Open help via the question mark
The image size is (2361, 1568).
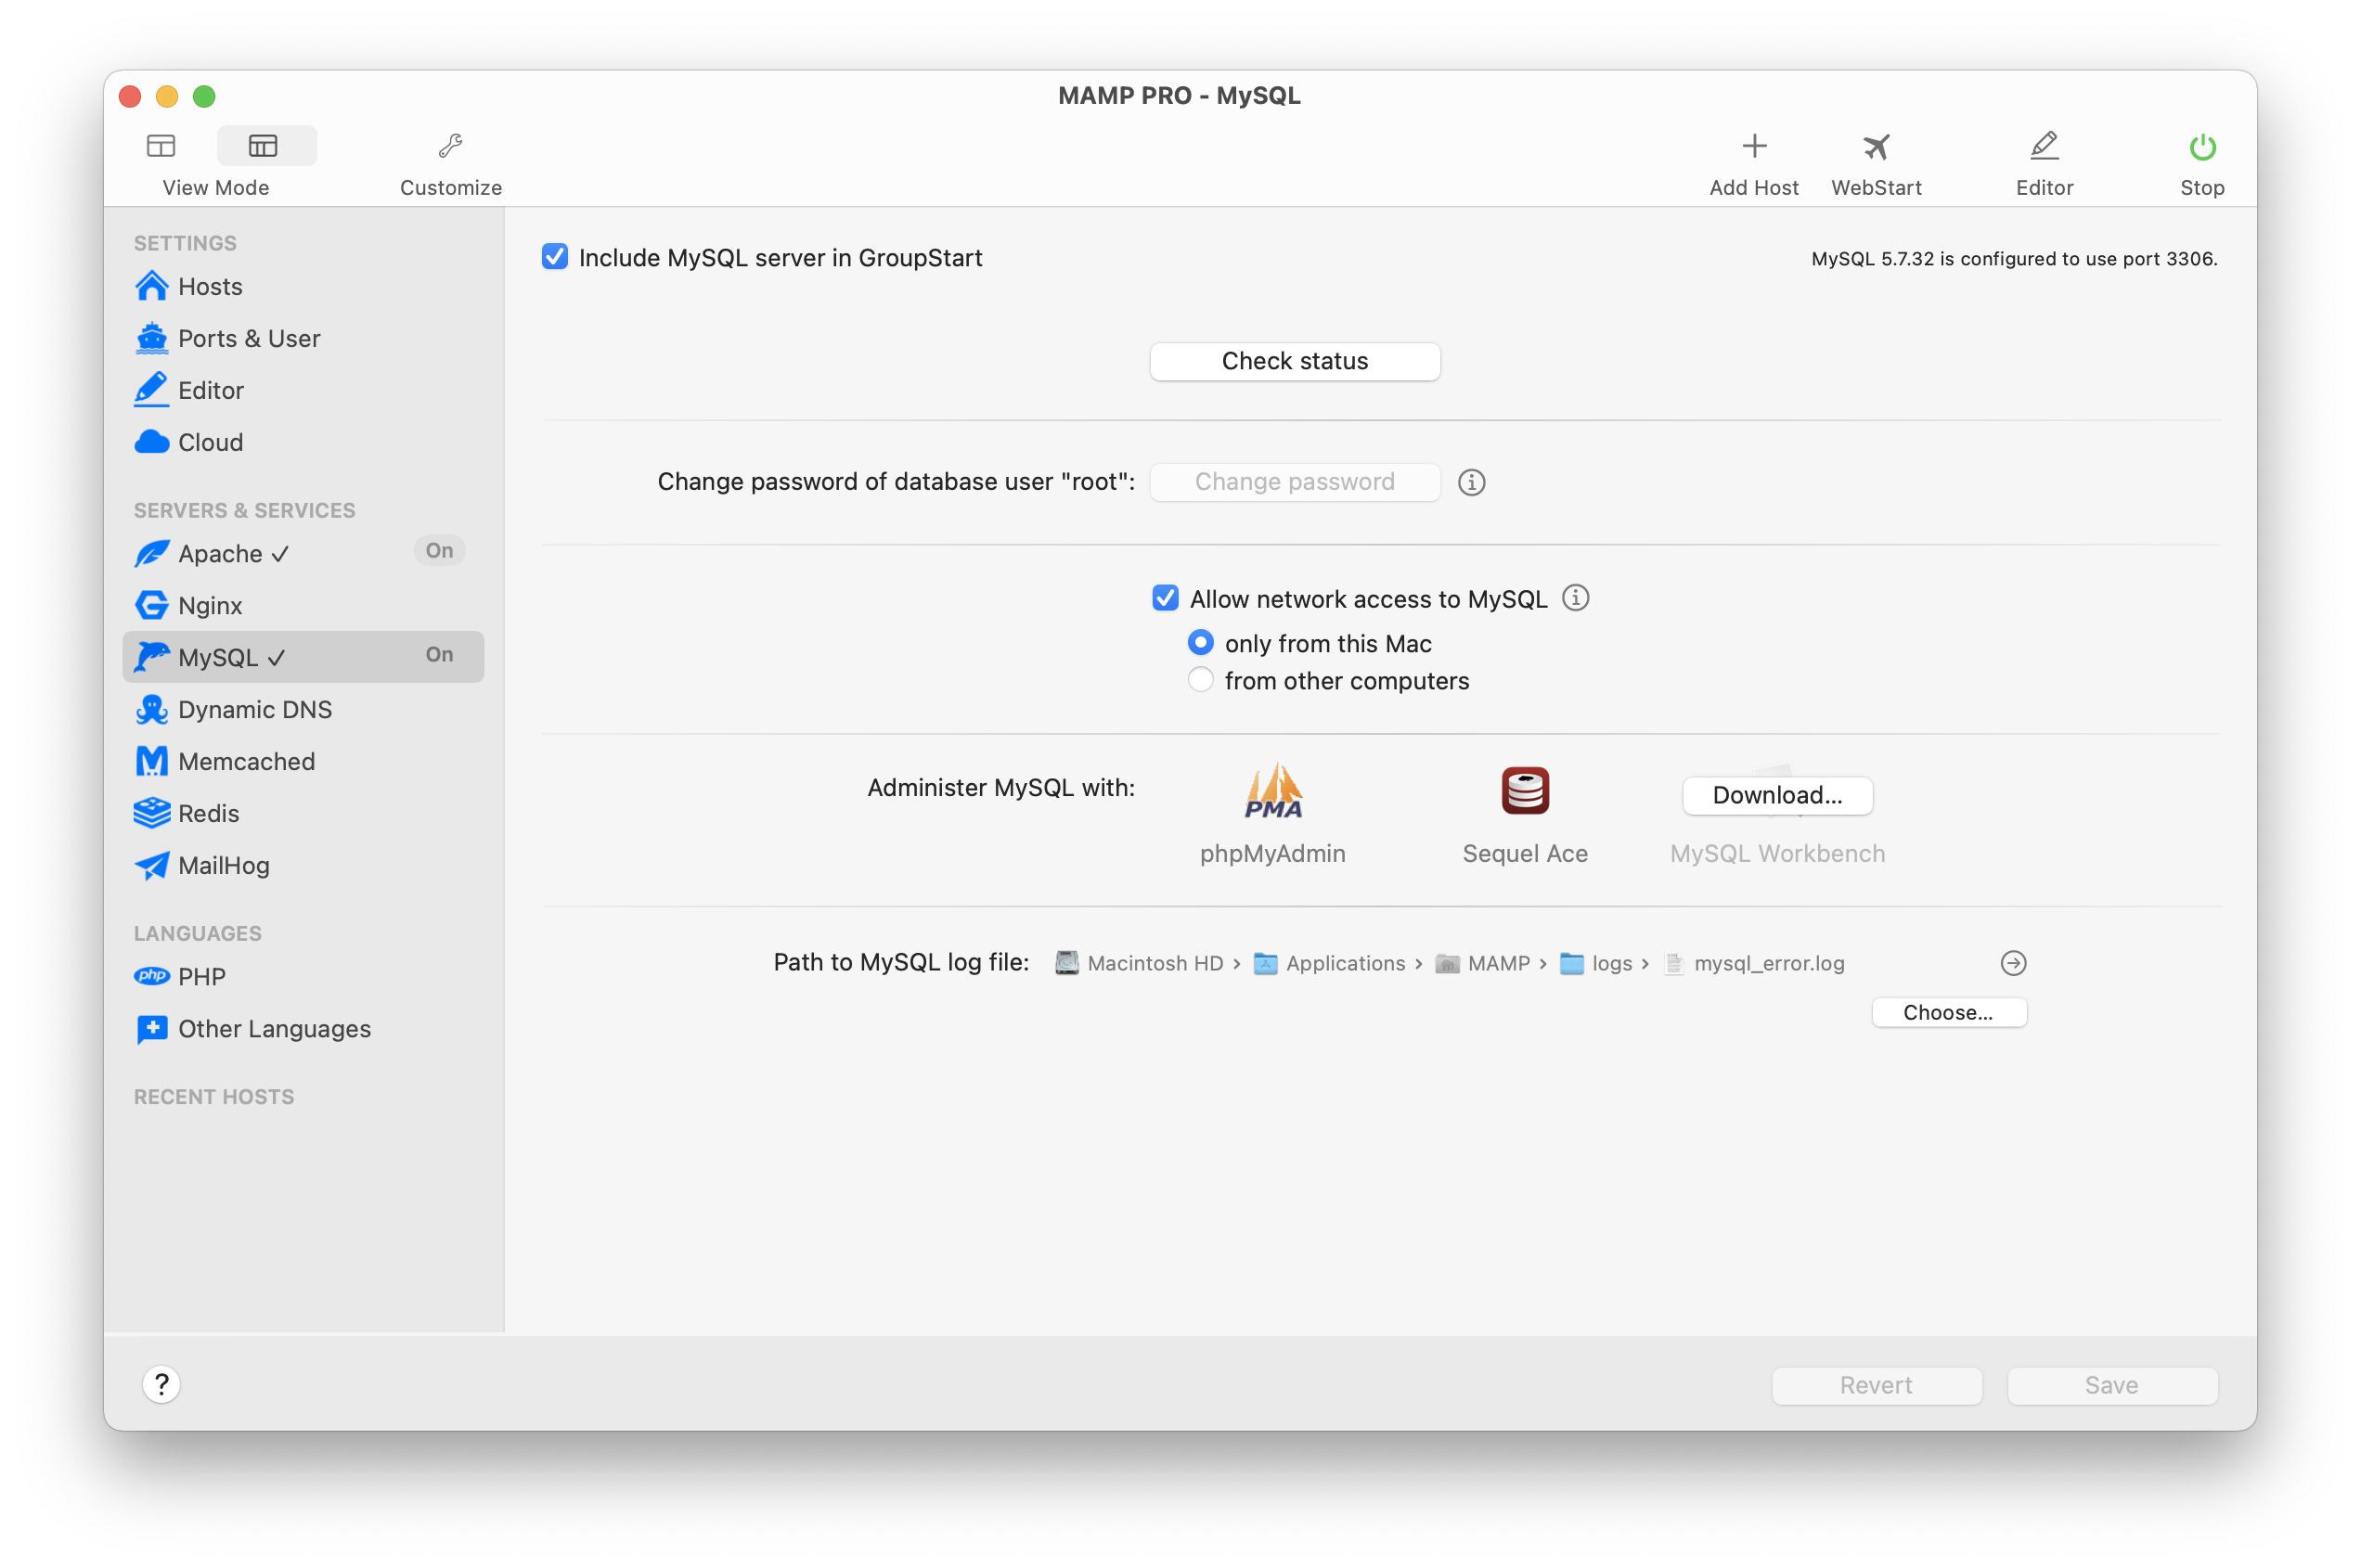click(162, 1385)
